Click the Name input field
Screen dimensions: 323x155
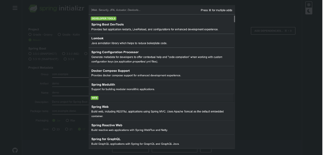tap(70, 93)
